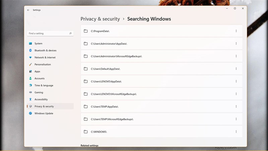Open the Accounts settings page
The width and height of the screenshot is (268, 151).
40,79
